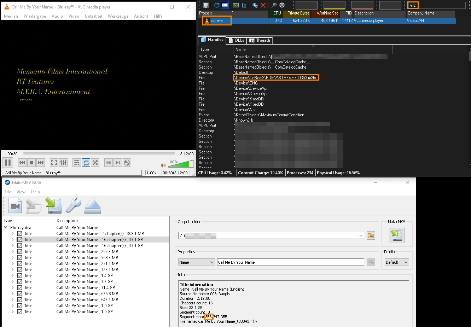This screenshot has width=471, height=327.
Task: Toggle VLC loop mode
Action: pos(86,163)
